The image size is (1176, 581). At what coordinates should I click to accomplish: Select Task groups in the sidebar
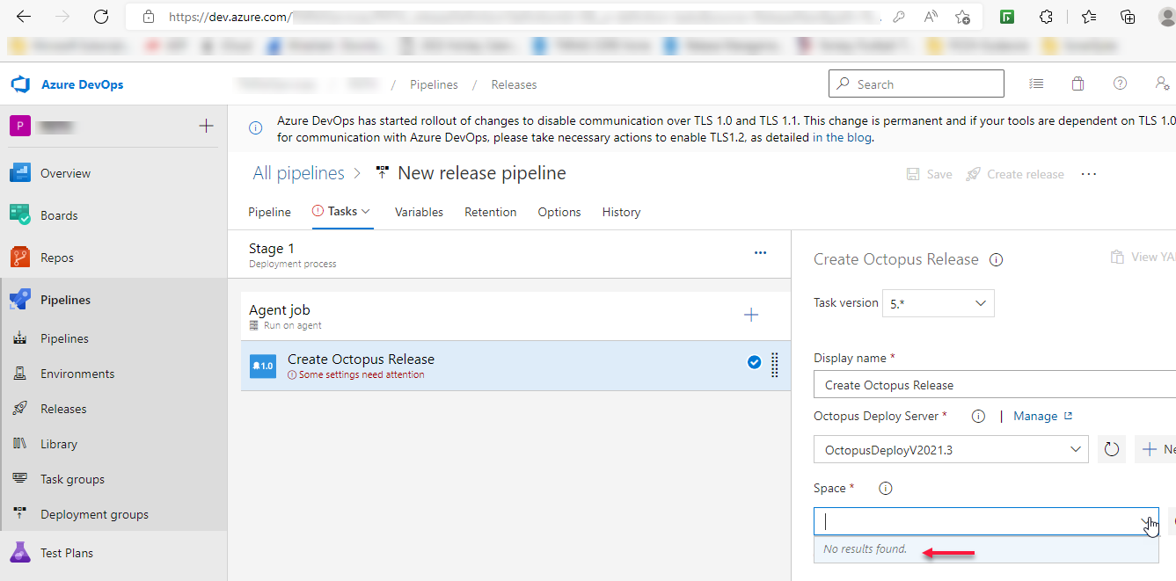(x=70, y=478)
